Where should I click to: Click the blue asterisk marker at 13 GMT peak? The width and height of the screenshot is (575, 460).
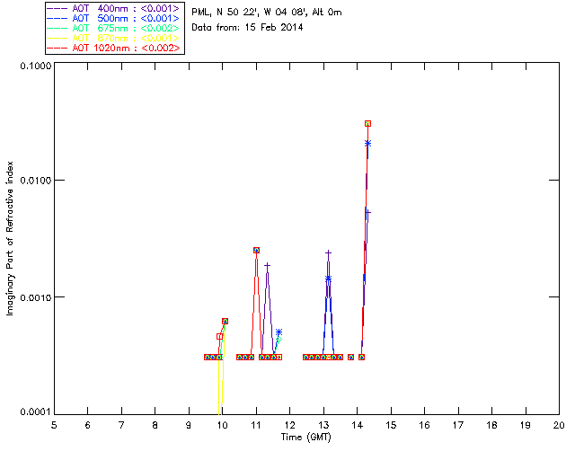[328, 279]
